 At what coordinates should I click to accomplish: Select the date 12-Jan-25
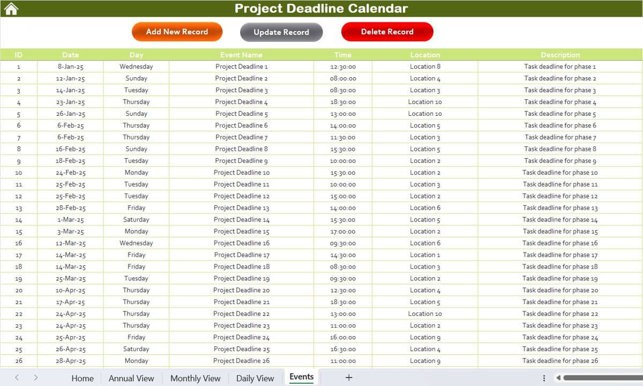click(x=70, y=78)
